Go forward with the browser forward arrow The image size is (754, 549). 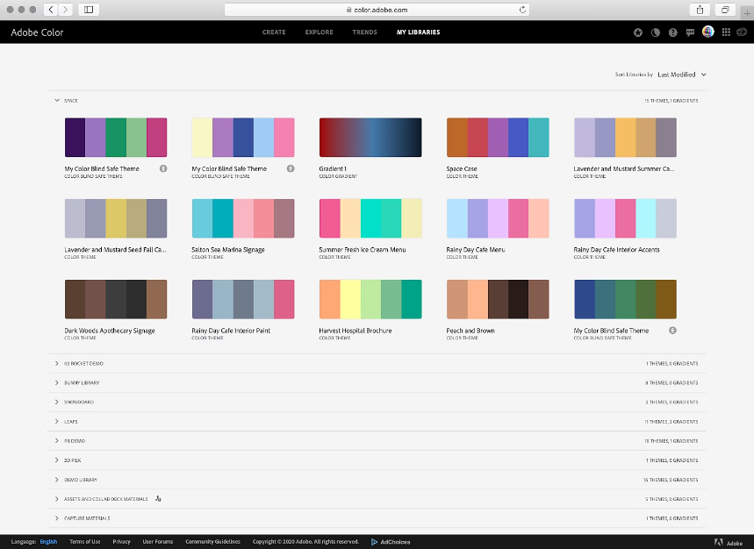click(x=66, y=10)
